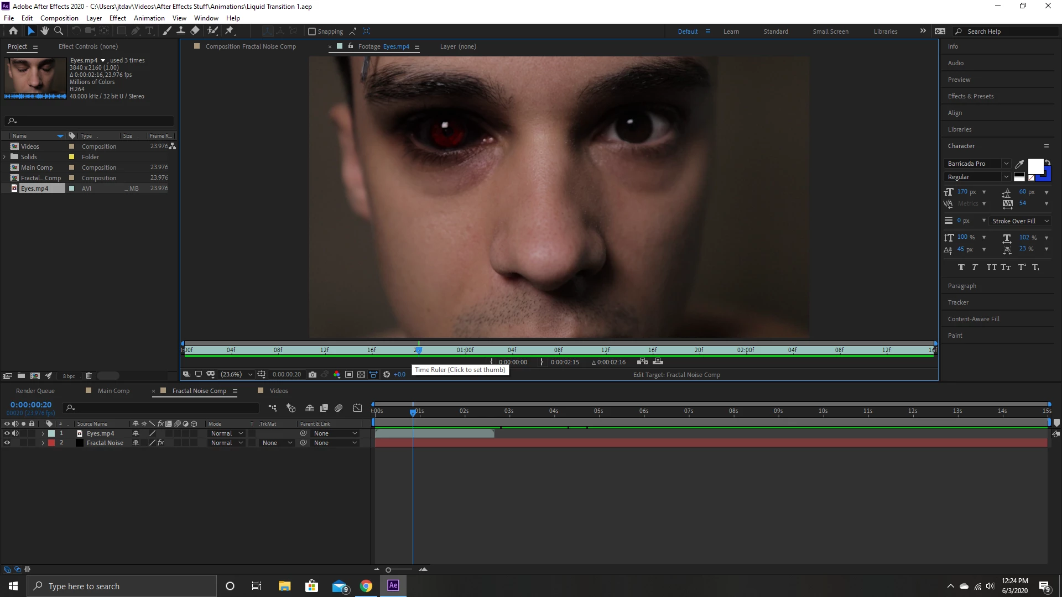Select the Zoom tool
This screenshot has height=597, width=1062.
(x=58, y=31)
